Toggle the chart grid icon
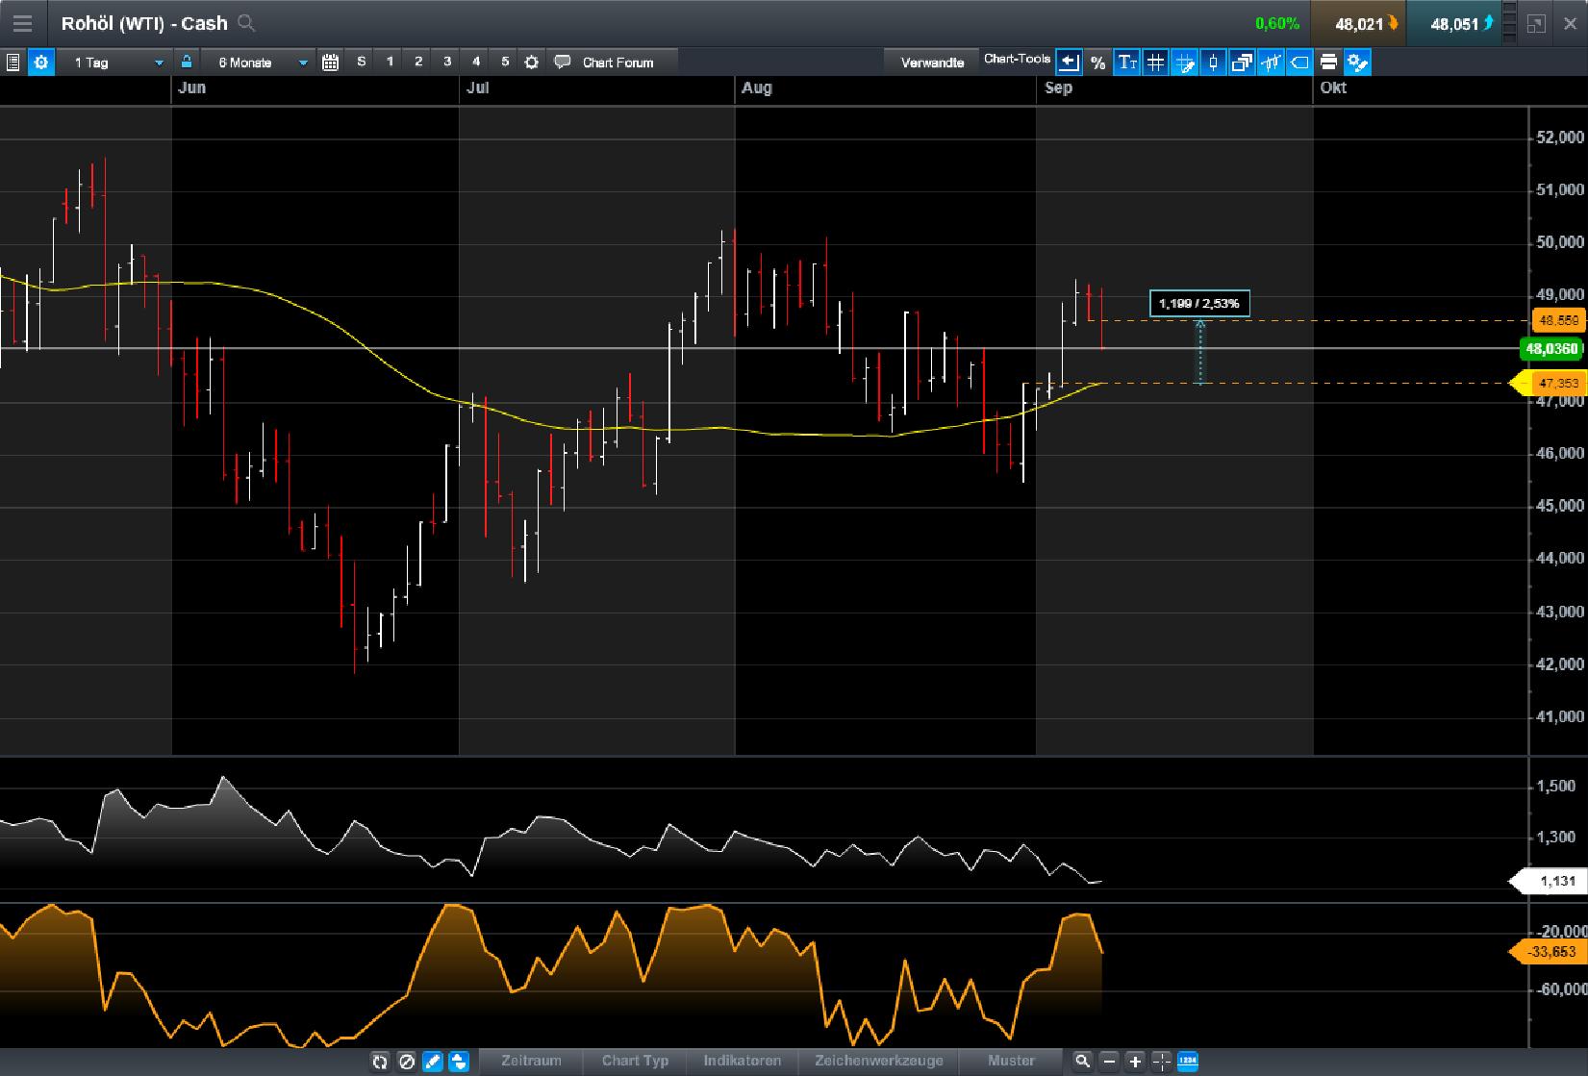This screenshot has width=1588, height=1076. pos(1155,62)
